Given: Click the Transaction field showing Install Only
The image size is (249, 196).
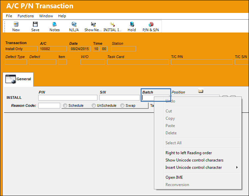Looking at the screenshot, I should pyautogui.click(x=21, y=49).
